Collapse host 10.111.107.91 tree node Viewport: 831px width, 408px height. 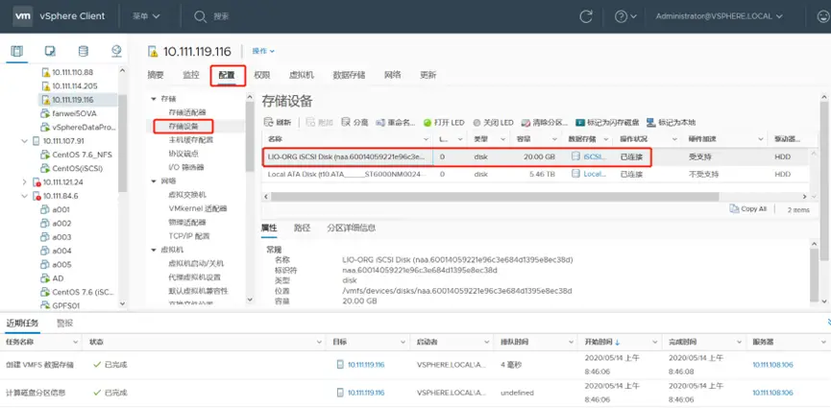pyautogui.click(x=24, y=141)
